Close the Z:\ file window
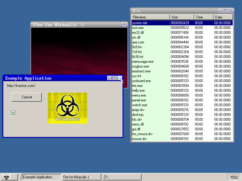This screenshot has width=242, height=181. [231, 11]
